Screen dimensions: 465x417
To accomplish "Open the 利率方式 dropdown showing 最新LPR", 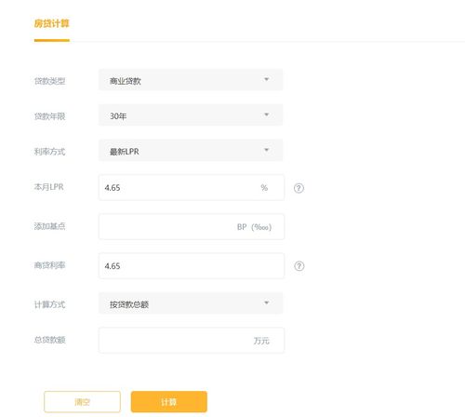I will (191, 151).
